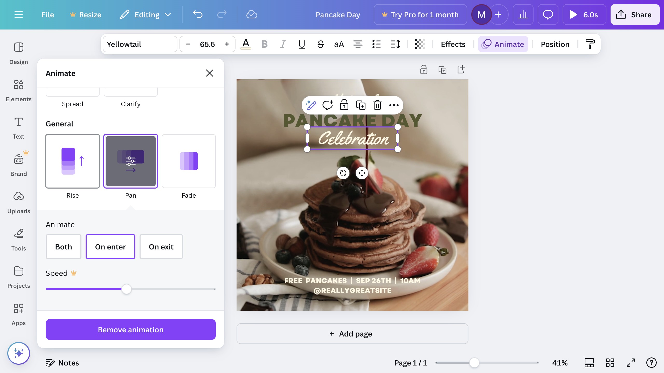Click the 65.6 font size field
The image size is (664, 373).
208,44
